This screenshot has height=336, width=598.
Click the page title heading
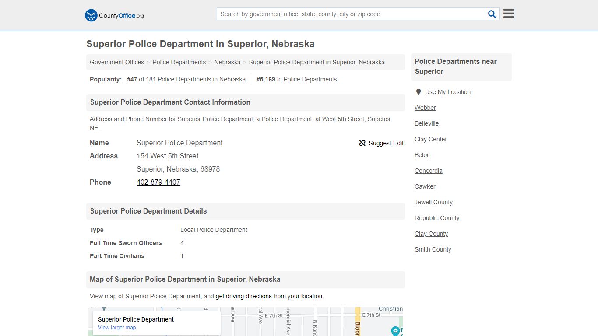pos(201,44)
